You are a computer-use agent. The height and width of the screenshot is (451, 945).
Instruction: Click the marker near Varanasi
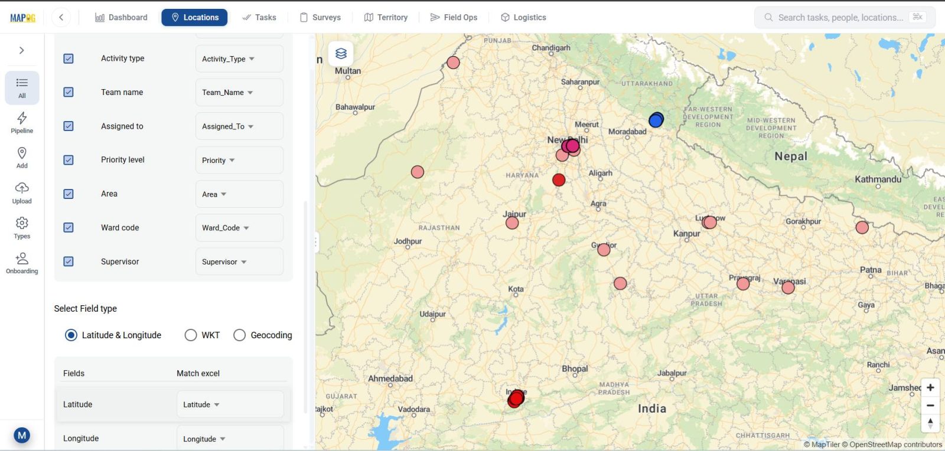(788, 287)
